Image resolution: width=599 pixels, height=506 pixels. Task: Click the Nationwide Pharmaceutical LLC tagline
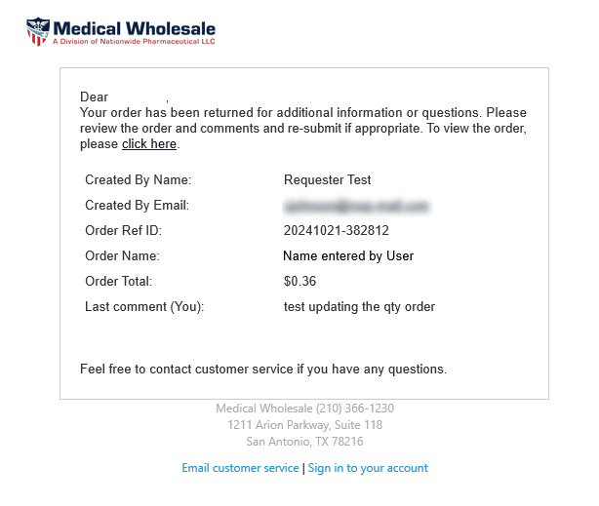pos(135,43)
